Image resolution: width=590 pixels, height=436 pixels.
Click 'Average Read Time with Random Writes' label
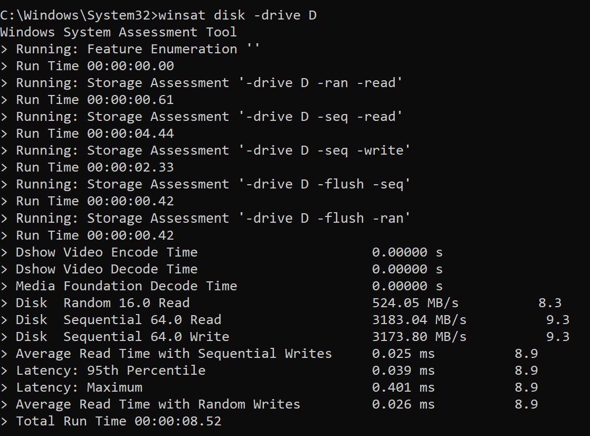coord(158,404)
